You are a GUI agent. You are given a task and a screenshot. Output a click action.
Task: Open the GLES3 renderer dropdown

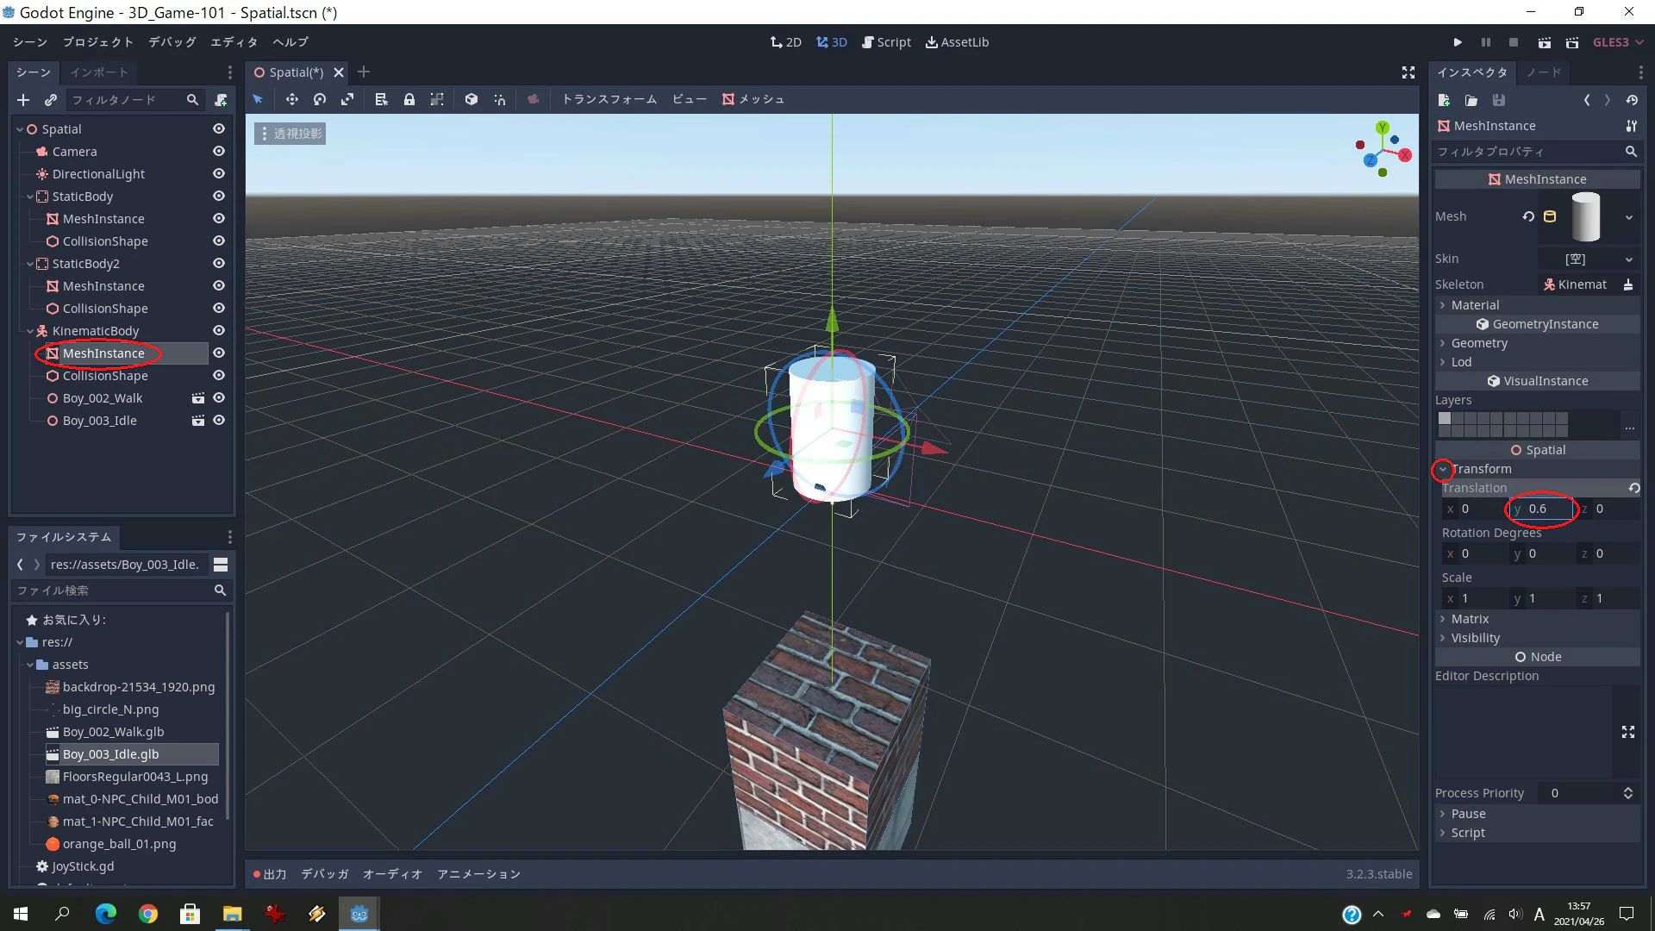(x=1618, y=42)
